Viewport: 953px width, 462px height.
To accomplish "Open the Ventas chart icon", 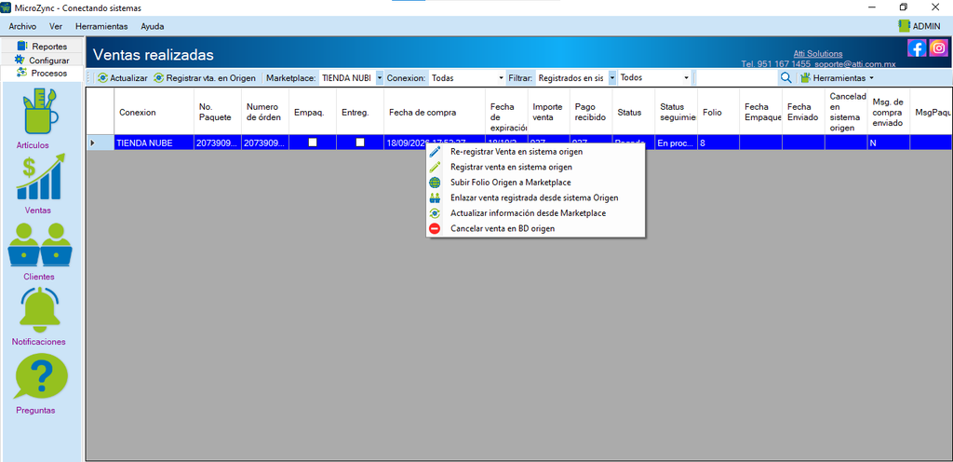I will click(42, 177).
